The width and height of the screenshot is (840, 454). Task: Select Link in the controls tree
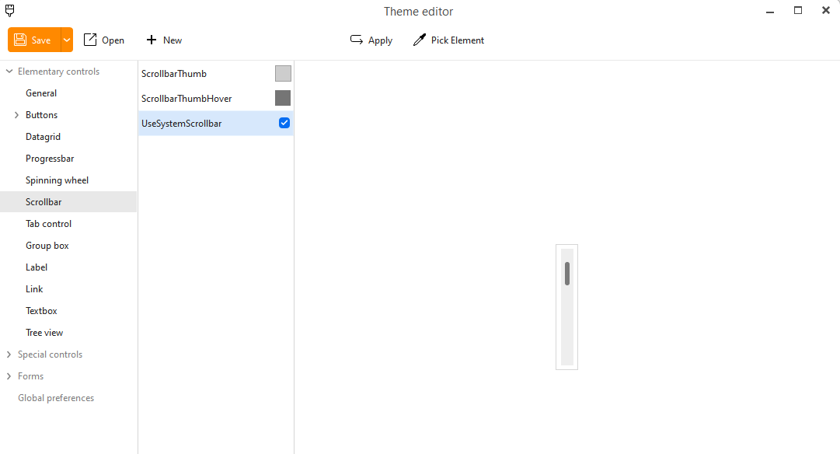pos(34,289)
